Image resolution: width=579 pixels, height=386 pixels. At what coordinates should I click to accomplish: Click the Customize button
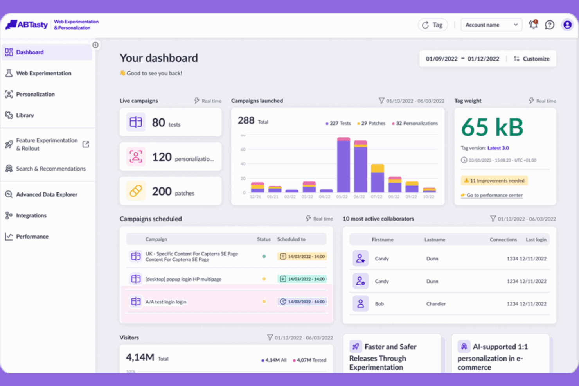[x=532, y=59]
